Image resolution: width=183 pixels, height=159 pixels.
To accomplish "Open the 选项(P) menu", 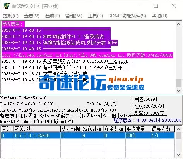I will [x=52, y=16].
